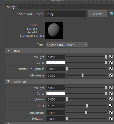Click the Specular Color map connection icon
Screen dimensions: 114x124
(x=111, y=93)
